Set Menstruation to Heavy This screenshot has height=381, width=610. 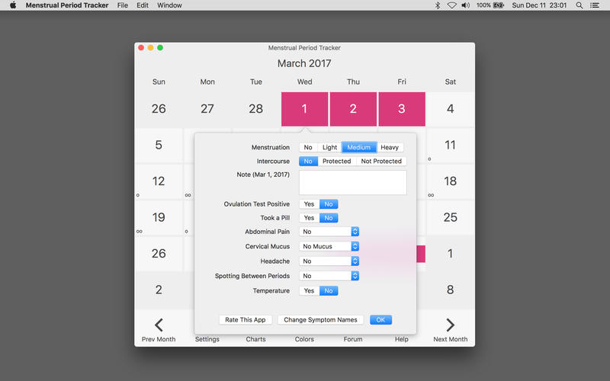tap(390, 147)
